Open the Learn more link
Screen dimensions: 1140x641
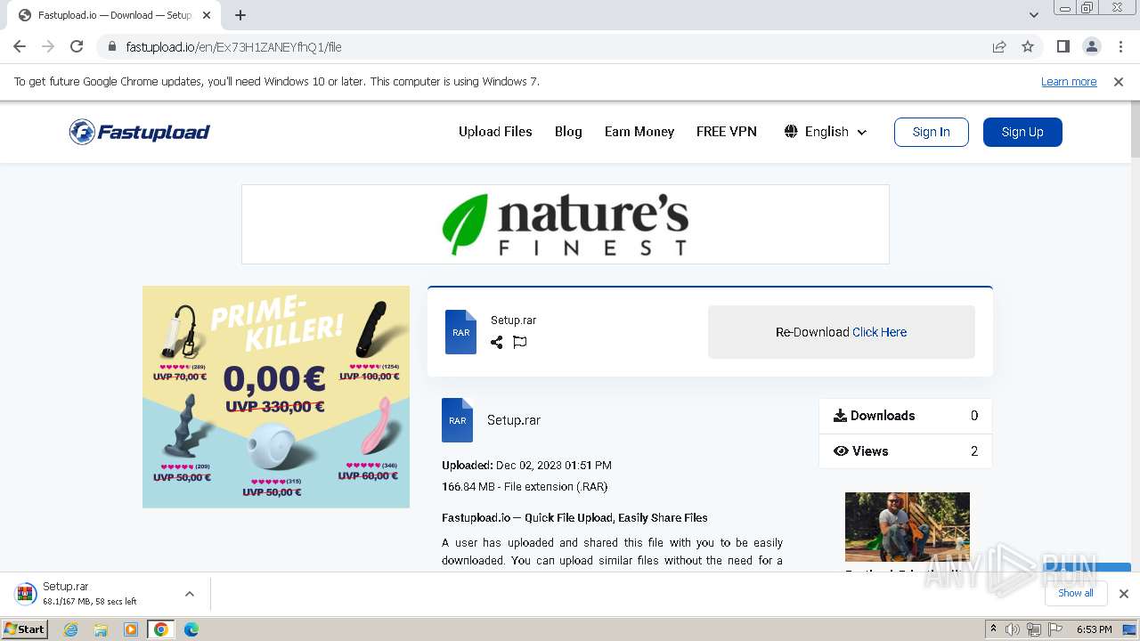1069,82
